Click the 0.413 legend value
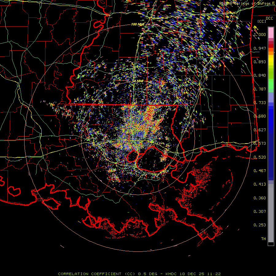 260,184
